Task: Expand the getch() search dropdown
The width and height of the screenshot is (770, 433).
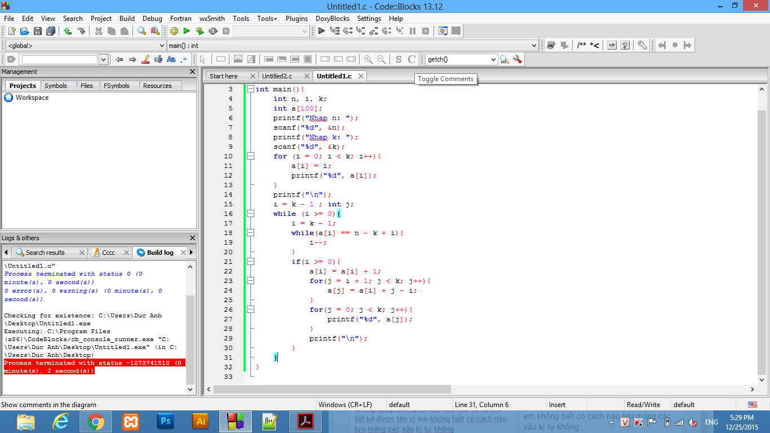Action: [494, 59]
